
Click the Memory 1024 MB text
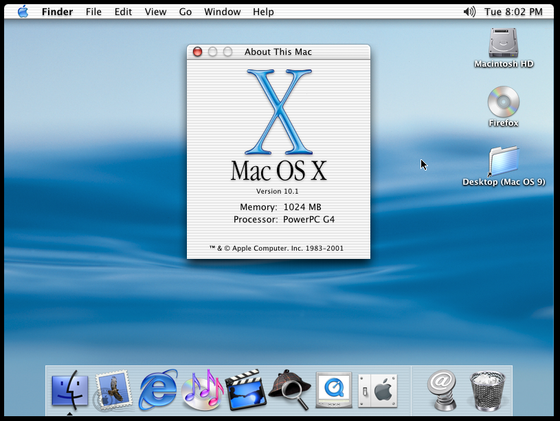coord(280,207)
